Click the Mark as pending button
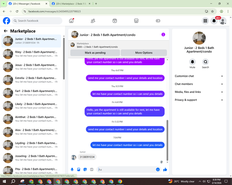 [x=95, y=53]
